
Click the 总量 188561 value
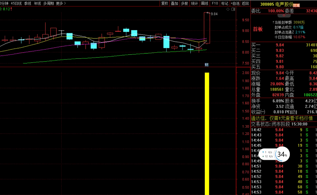coord(277,89)
